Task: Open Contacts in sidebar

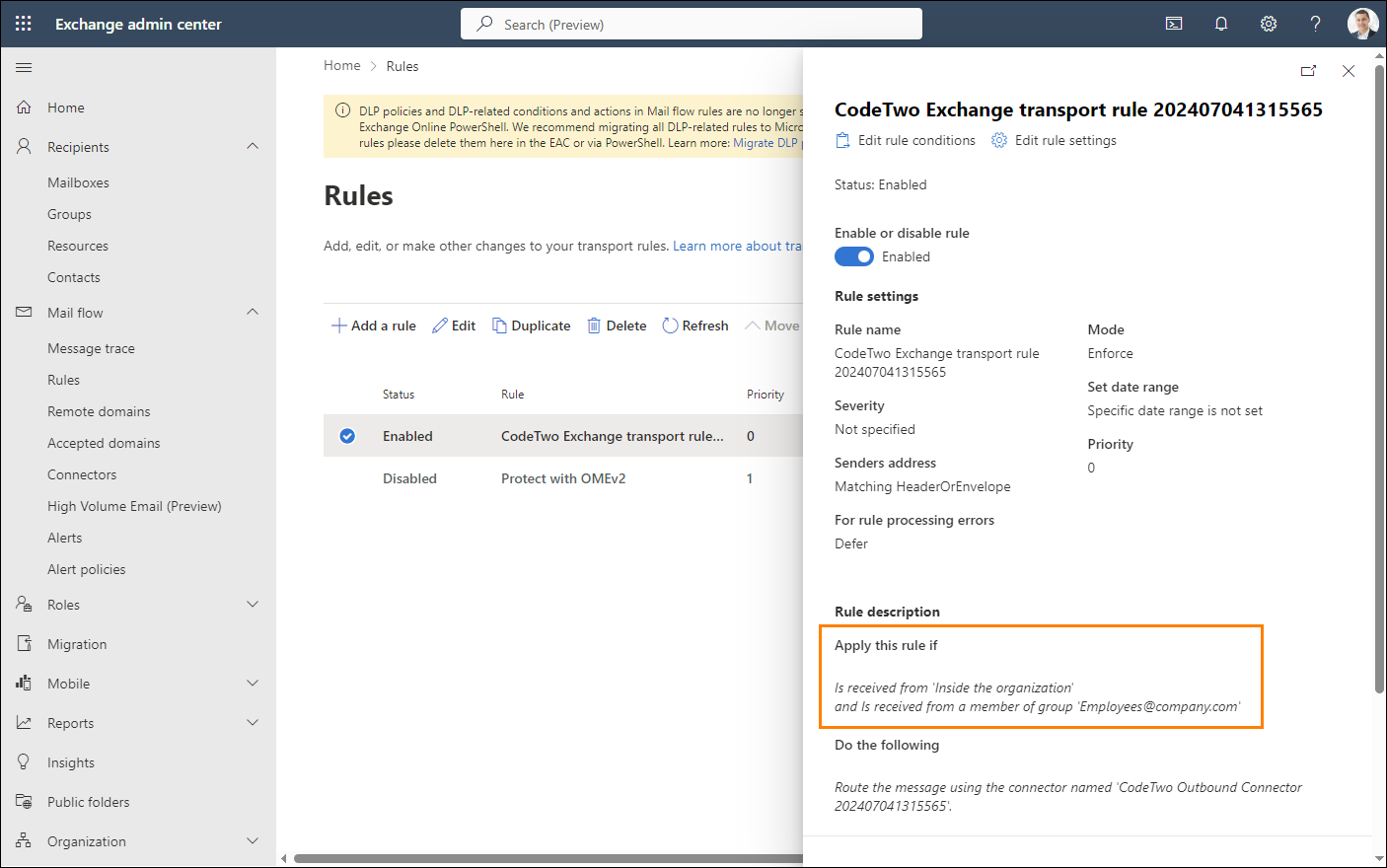Action: click(74, 277)
